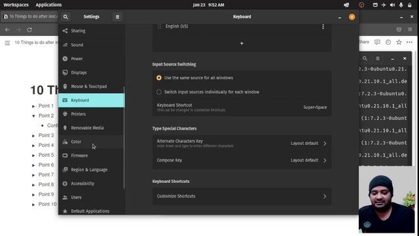Click the Settings search magnifier icon
This screenshot has height=236, width=419.
pos(65,17)
